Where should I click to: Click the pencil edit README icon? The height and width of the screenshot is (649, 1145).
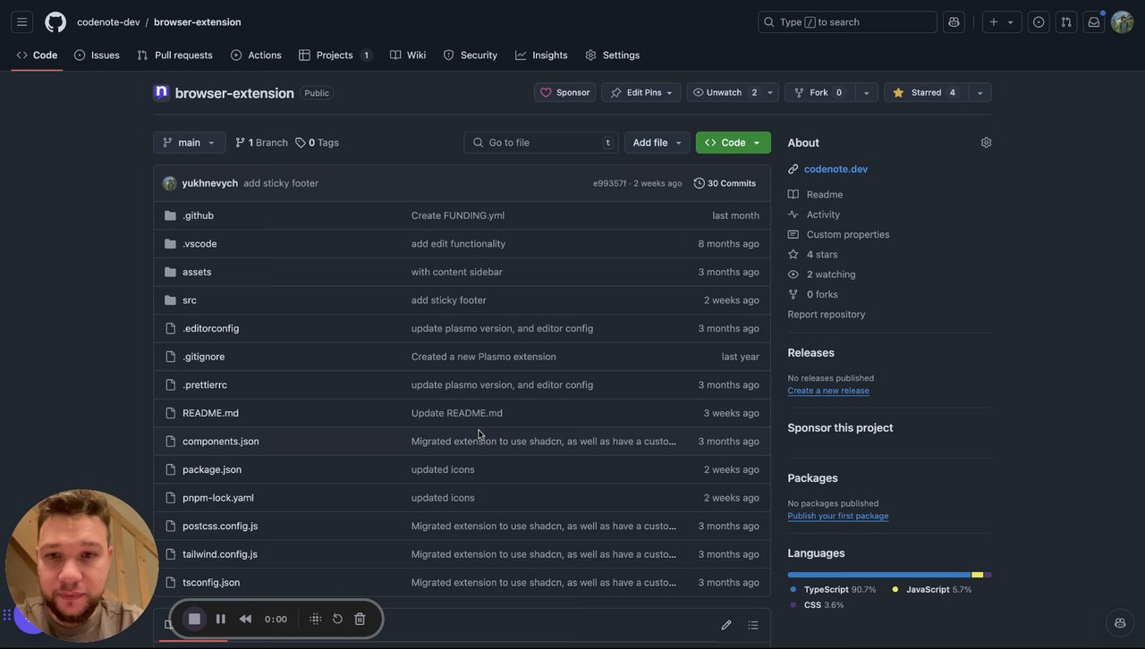tap(726, 625)
